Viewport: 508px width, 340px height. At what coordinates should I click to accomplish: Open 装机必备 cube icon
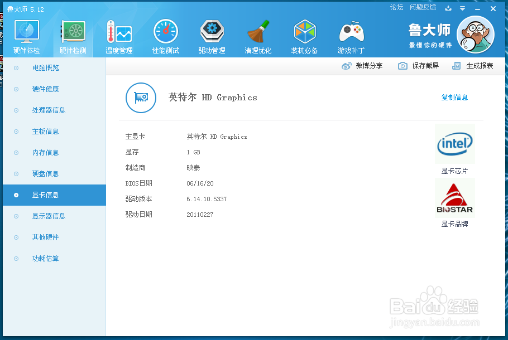click(305, 31)
